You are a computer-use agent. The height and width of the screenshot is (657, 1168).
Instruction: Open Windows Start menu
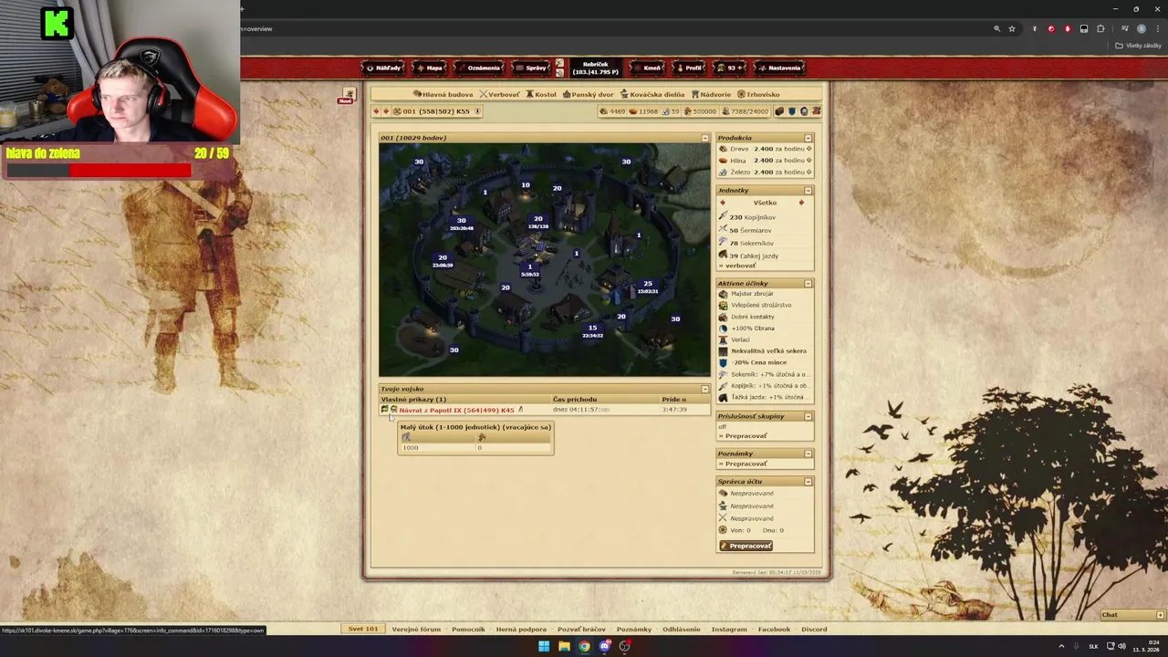[544, 646]
